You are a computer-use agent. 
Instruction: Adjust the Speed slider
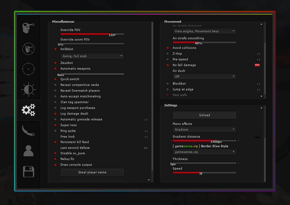pos(205,173)
